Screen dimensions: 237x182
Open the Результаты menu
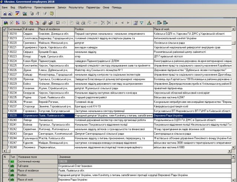point(76,7)
